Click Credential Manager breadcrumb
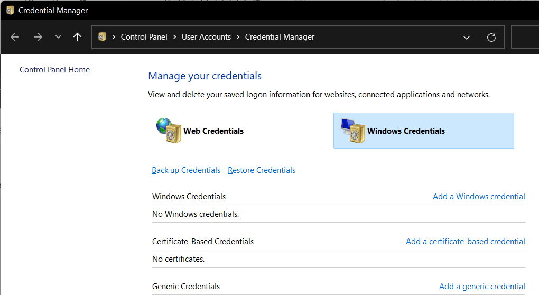This screenshot has width=539, height=295. tap(280, 37)
